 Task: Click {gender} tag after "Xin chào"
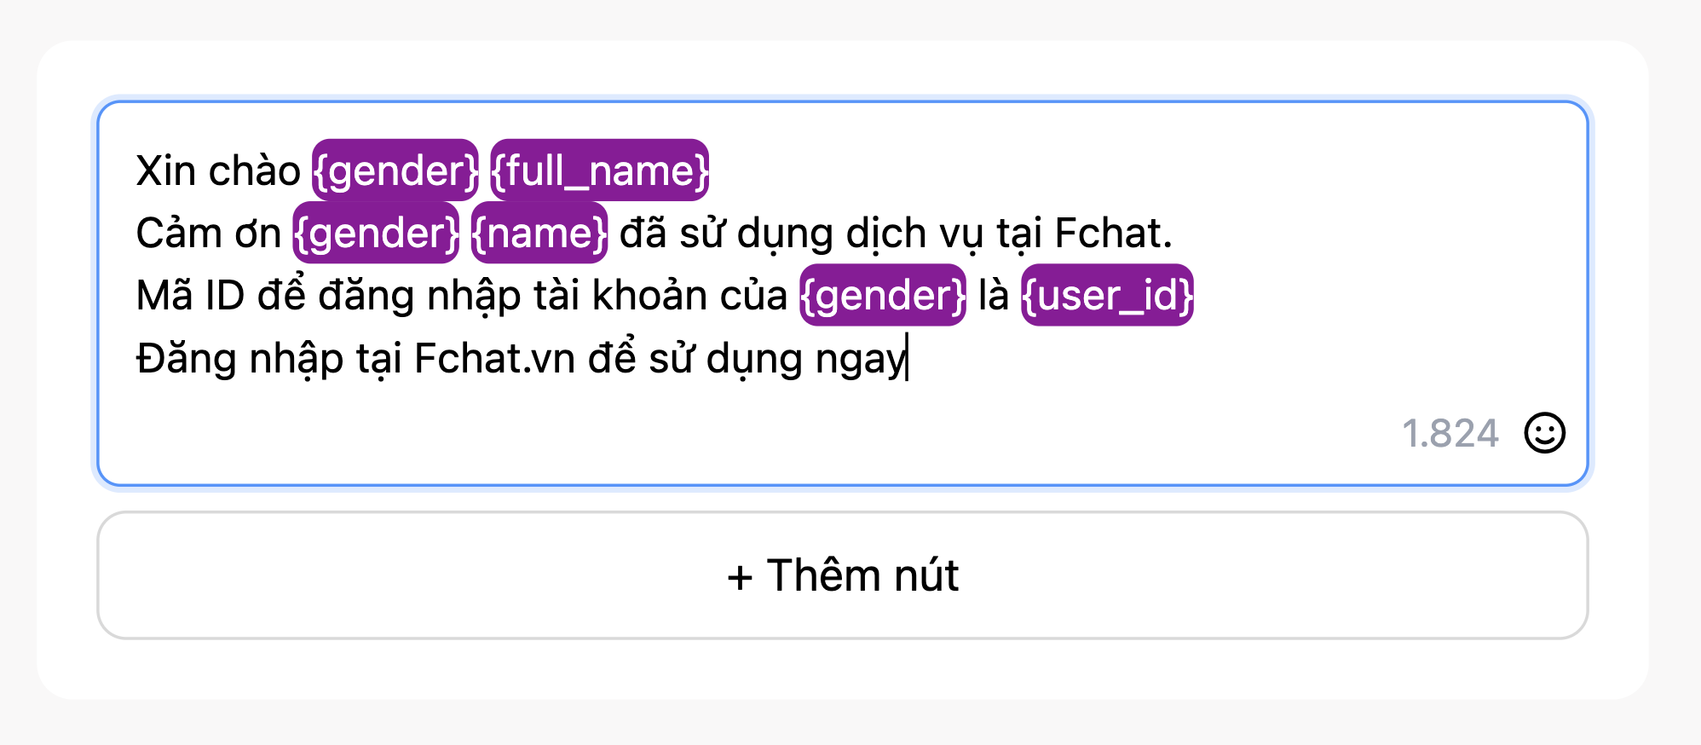tap(395, 170)
